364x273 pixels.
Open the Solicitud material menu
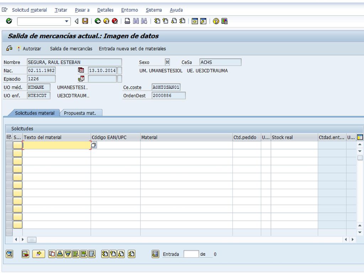click(x=30, y=10)
